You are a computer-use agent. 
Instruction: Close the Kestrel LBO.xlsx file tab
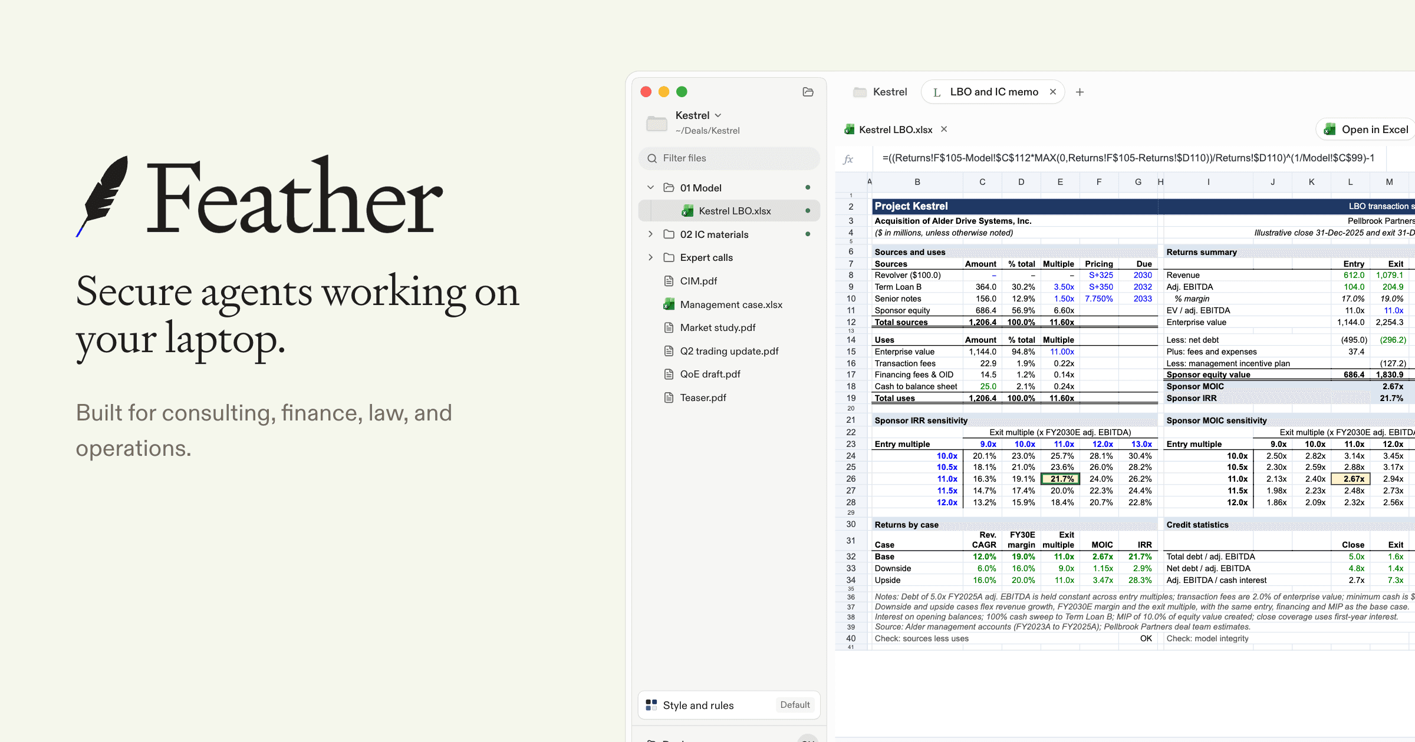pos(944,129)
